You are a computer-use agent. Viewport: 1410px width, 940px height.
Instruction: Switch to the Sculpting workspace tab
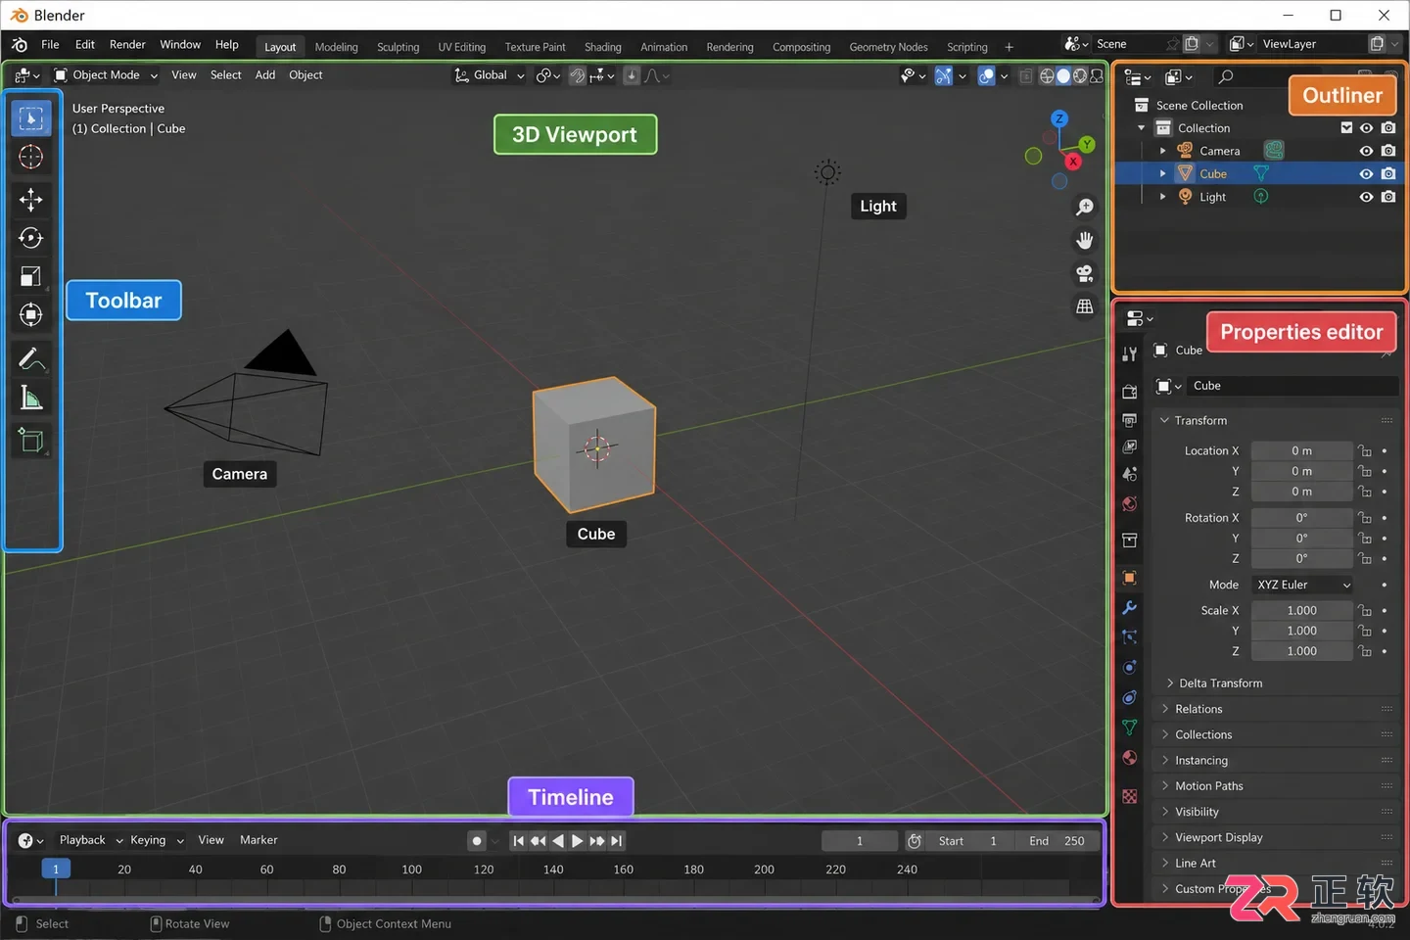pos(398,47)
